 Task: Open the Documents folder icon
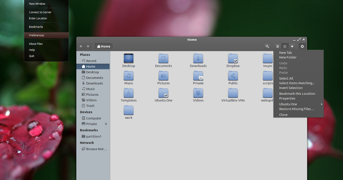[163, 58]
